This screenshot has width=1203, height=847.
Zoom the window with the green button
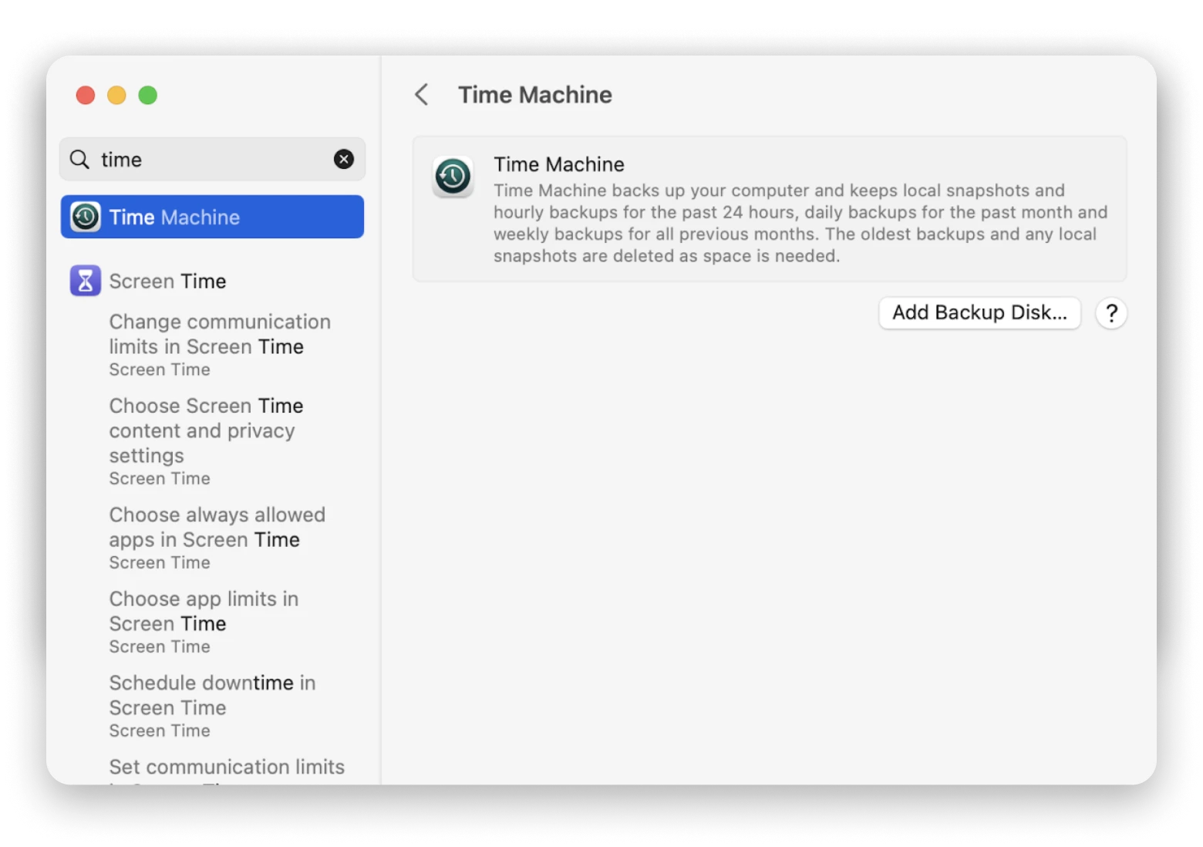(x=148, y=95)
